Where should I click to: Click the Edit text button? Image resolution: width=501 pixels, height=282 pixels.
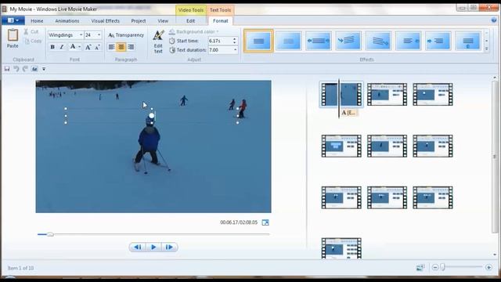(158, 42)
